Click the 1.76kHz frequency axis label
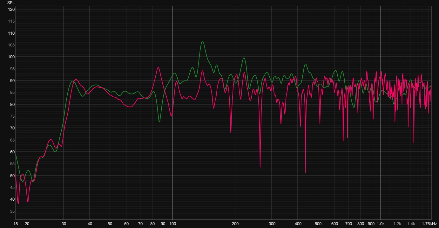The height and width of the screenshot is (228, 439). click(x=429, y=224)
